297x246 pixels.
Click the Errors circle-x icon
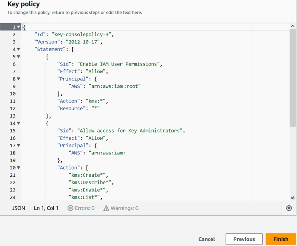[70, 208]
